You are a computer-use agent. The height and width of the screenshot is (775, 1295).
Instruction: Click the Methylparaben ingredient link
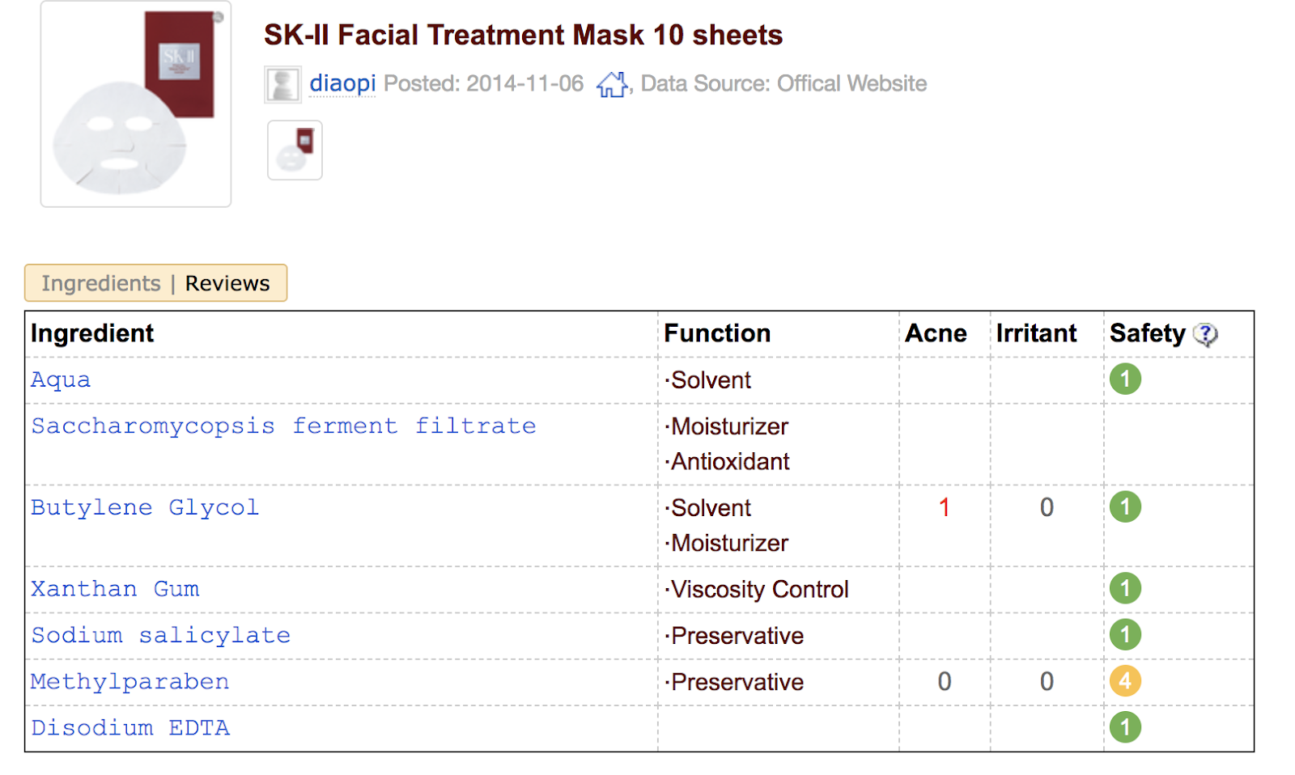[x=130, y=682]
